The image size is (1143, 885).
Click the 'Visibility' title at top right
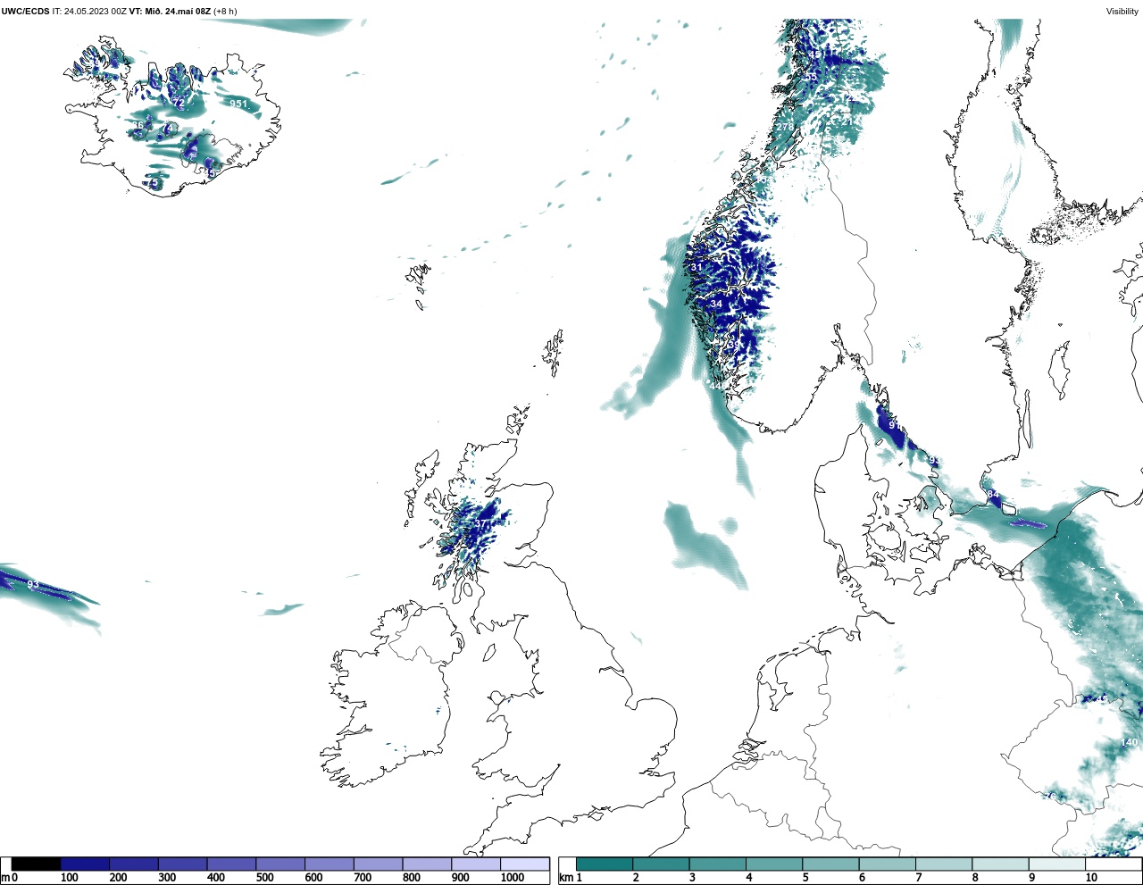pyautogui.click(x=1122, y=12)
